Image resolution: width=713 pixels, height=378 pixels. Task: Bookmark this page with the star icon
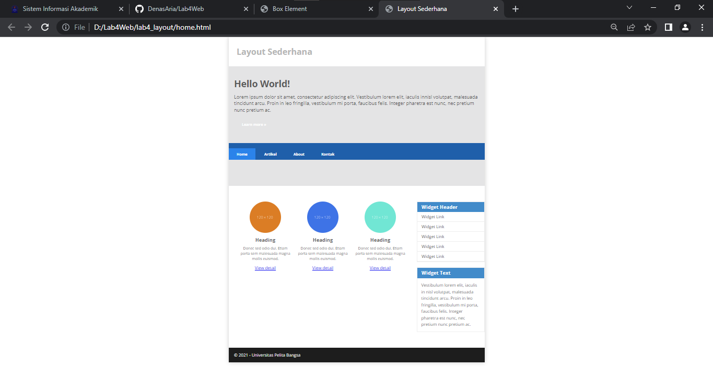(x=648, y=27)
